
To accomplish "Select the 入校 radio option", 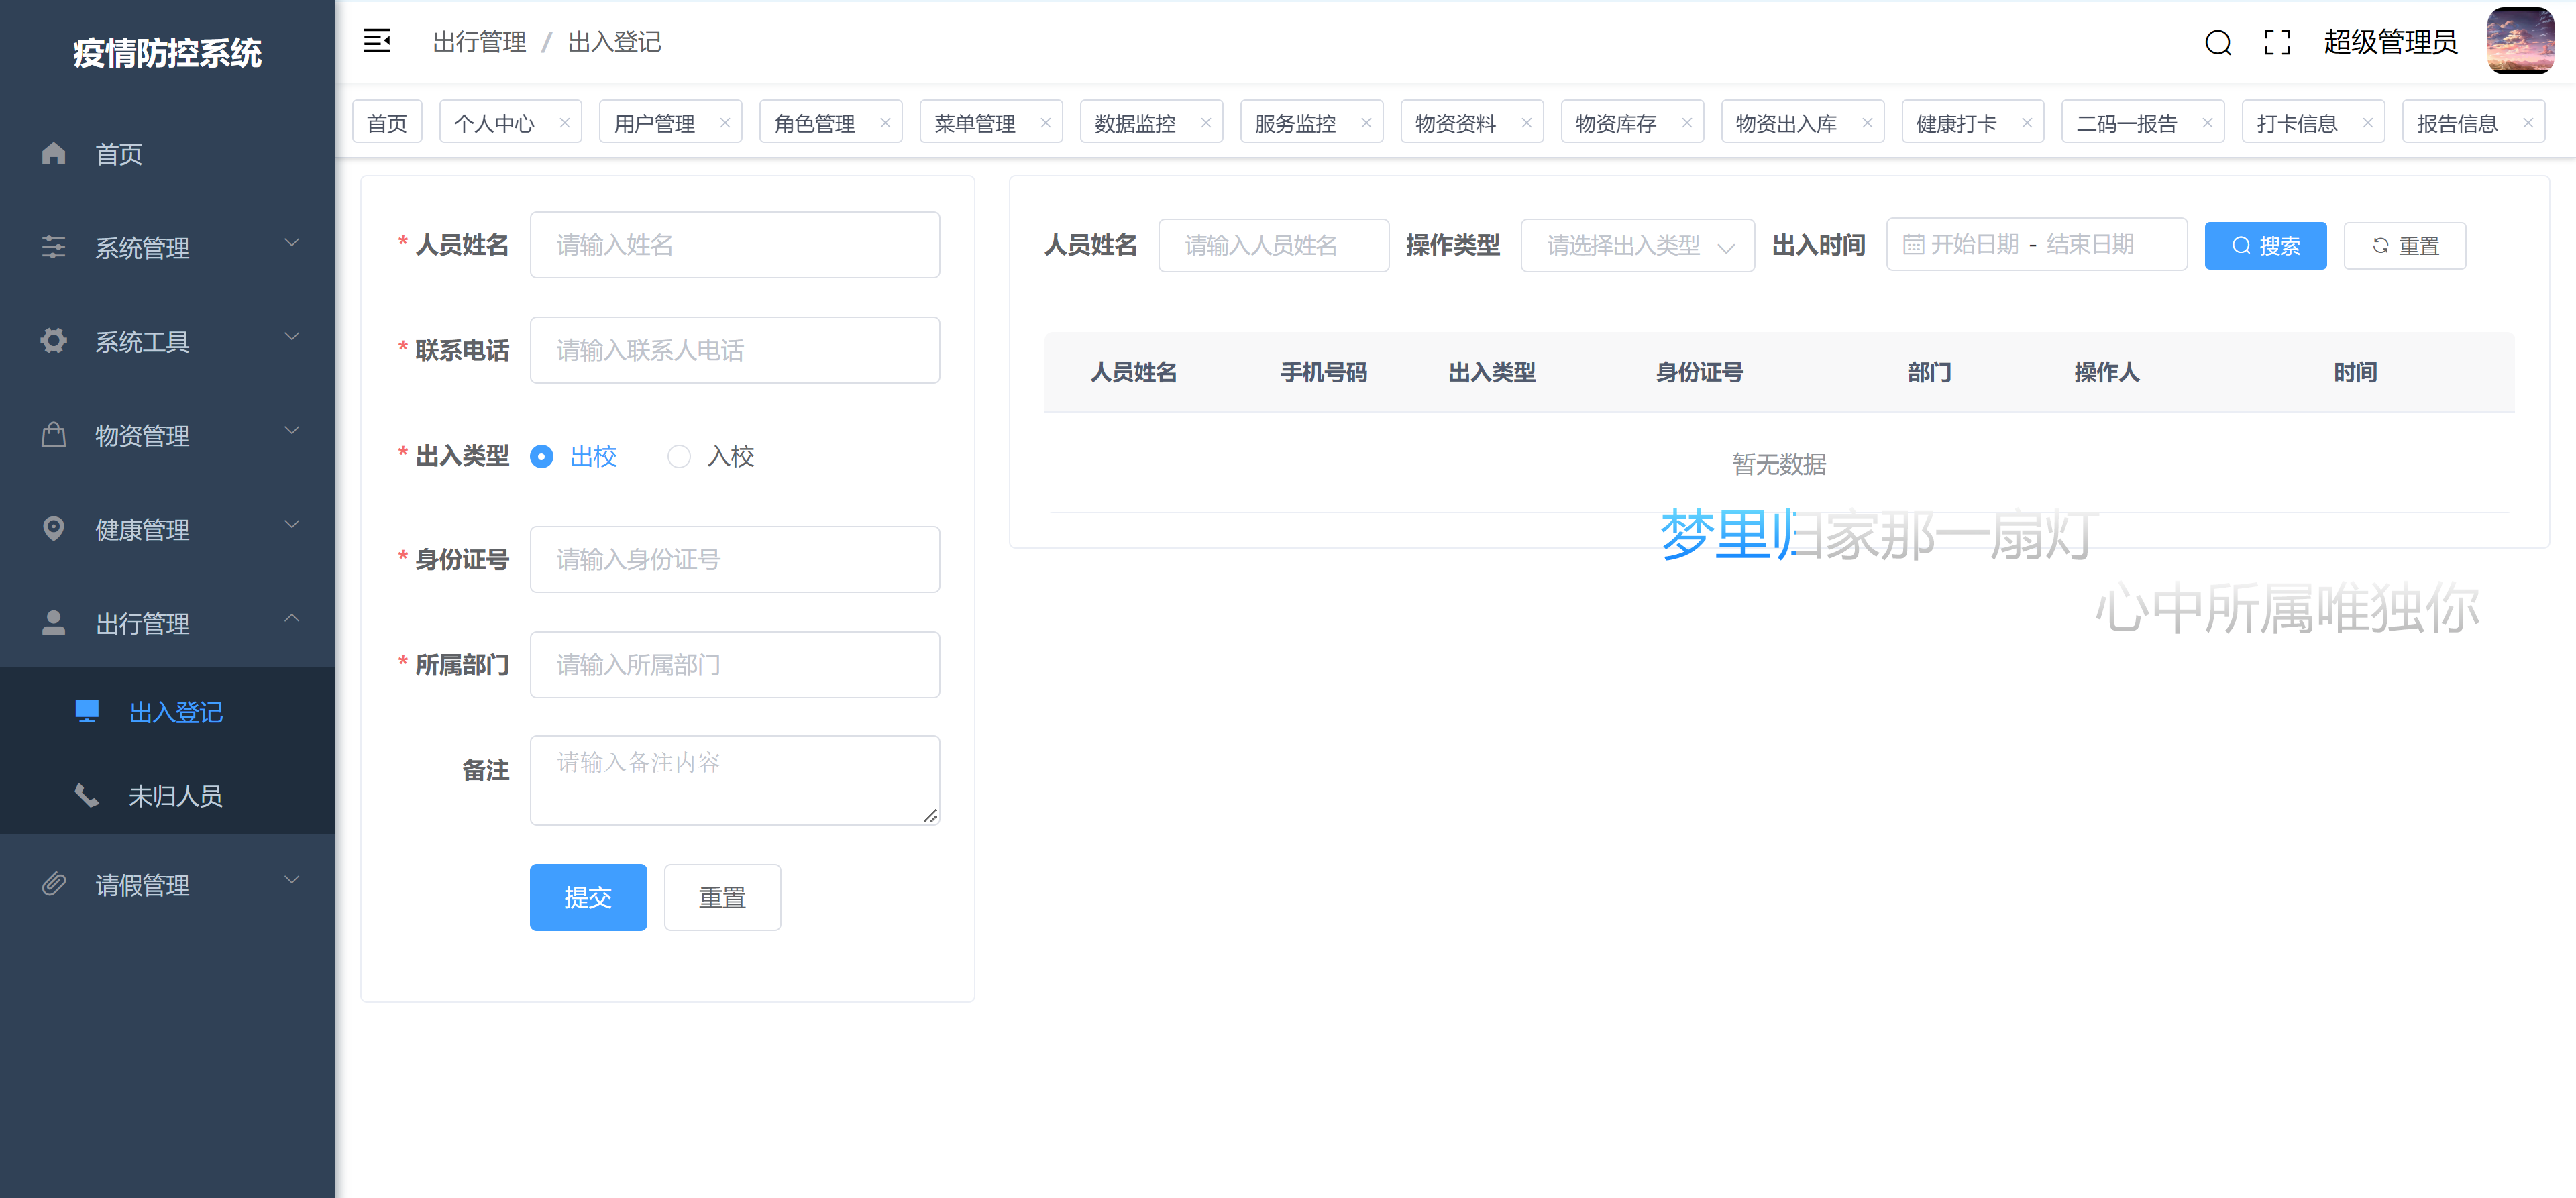I will 680,456.
